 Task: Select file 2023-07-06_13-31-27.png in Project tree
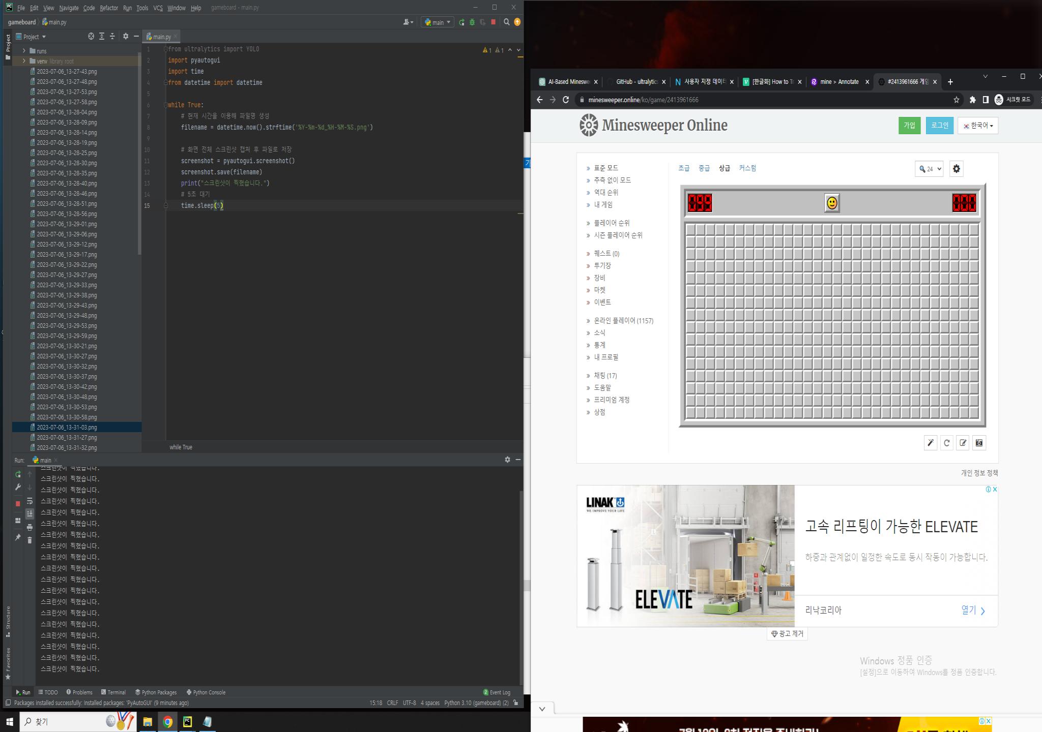67,438
